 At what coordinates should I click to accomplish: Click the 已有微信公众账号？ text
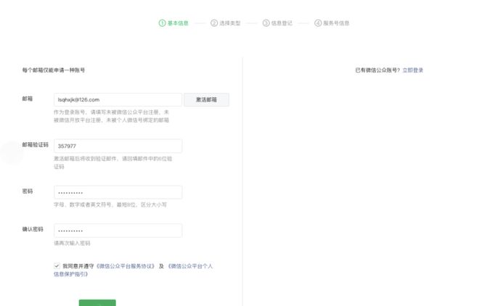[x=377, y=70]
